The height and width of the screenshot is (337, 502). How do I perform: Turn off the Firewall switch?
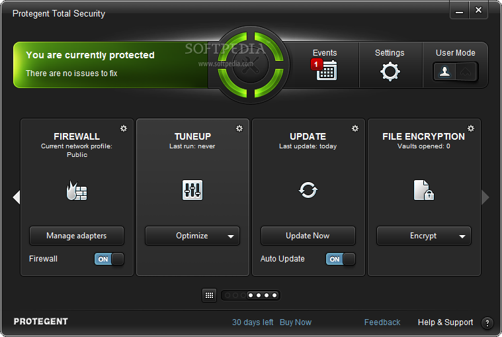point(109,259)
